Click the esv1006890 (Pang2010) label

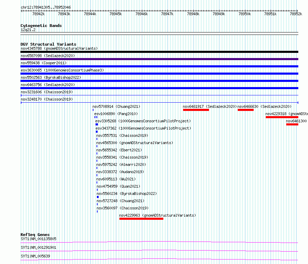click(116, 114)
